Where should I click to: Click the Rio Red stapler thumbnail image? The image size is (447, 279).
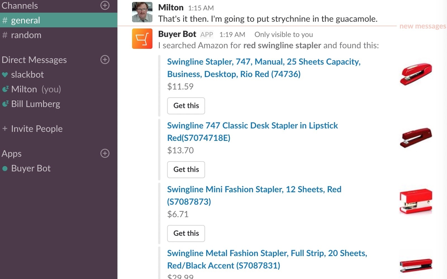pos(416,74)
